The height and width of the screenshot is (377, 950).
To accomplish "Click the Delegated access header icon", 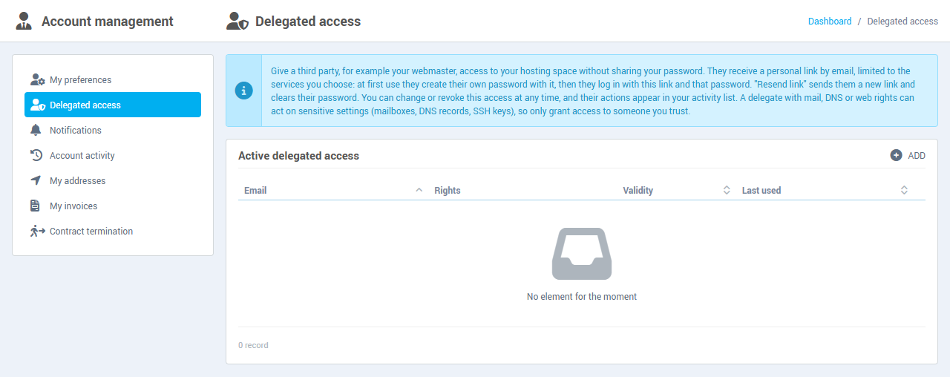I will [x=237, y=21].
